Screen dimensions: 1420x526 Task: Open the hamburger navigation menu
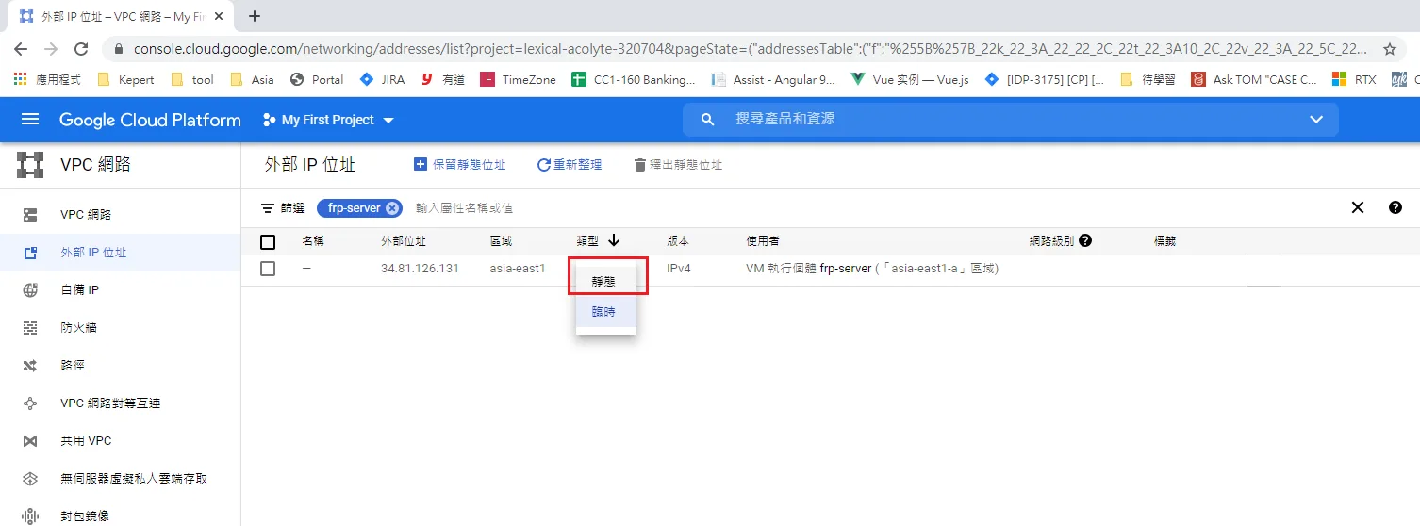click(30, 120)
